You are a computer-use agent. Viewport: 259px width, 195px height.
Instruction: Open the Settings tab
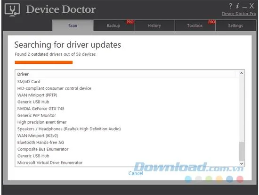point(236,25)
